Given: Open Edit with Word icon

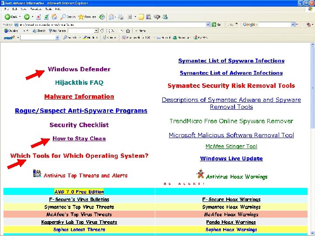Looking at the screenshot, I should click(130, 17).
